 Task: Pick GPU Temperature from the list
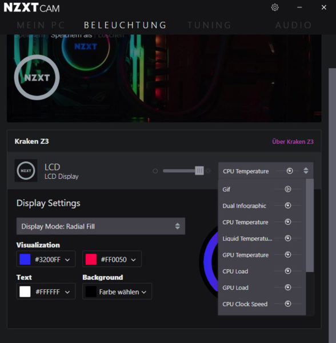[262, 255]
